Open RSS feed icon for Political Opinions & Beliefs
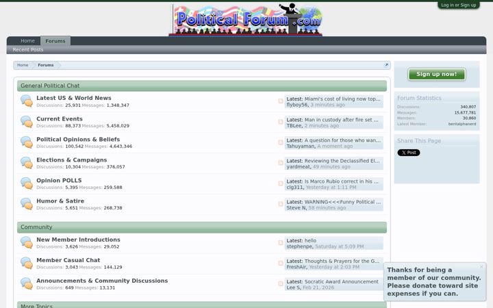493x308 pixels. [x=281, y=142]
